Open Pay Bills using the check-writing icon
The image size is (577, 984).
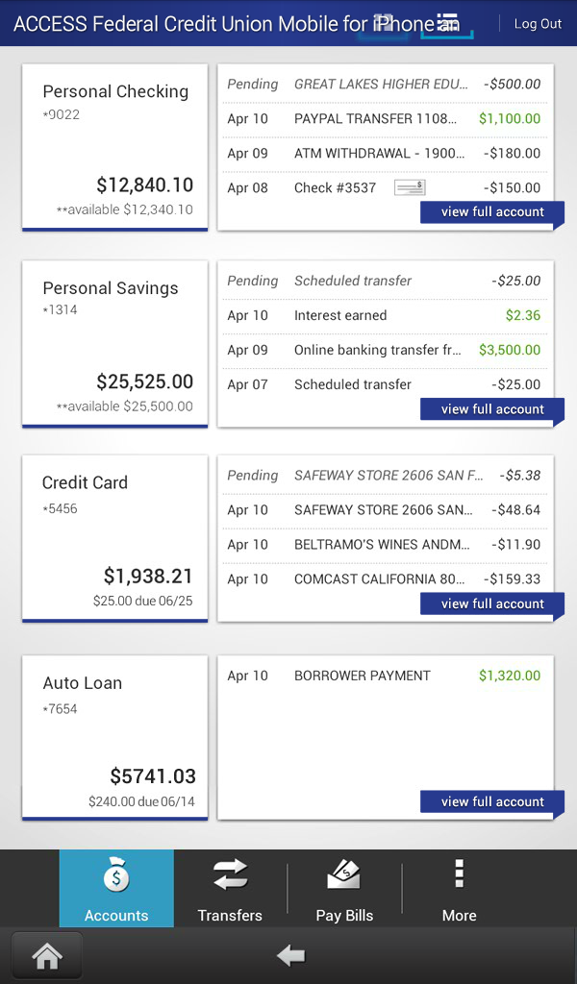pyautogui.click(x=344, y=875)
